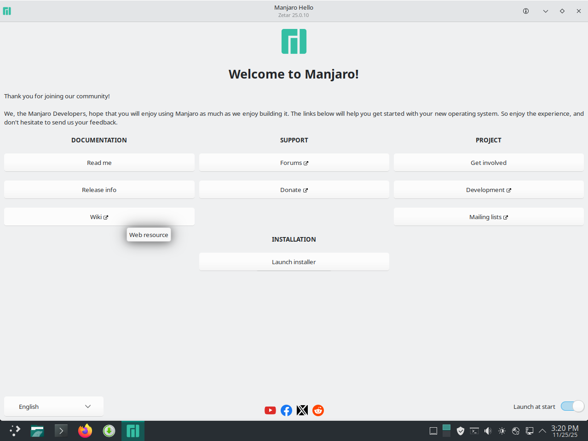Visit the Reddit icon link
Viewport: 588px width, 441px height.
tap(318, 410)
